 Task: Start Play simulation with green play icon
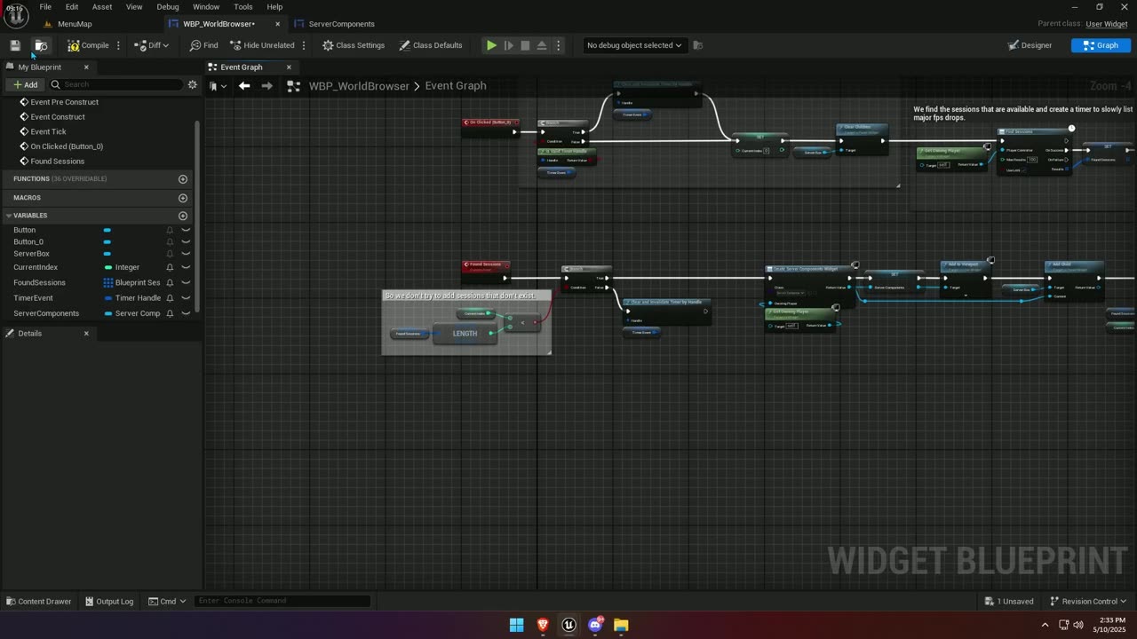(491, 45)
